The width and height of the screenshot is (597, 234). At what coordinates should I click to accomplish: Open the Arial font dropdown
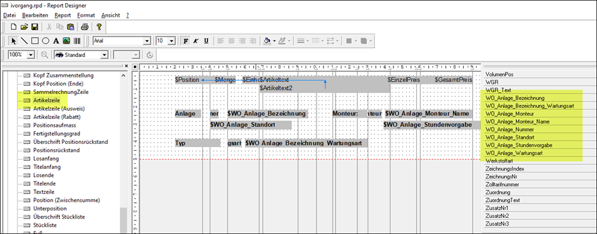pos(147,41)
